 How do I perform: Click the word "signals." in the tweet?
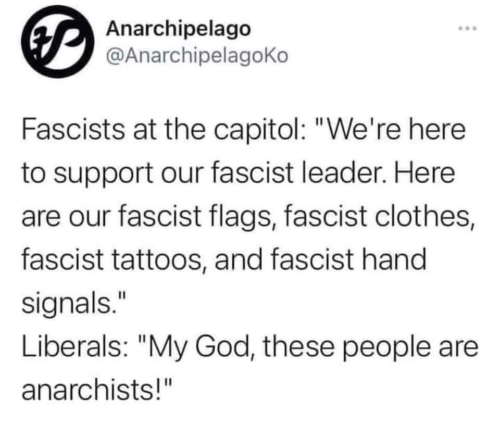click(x=69, y=304)
